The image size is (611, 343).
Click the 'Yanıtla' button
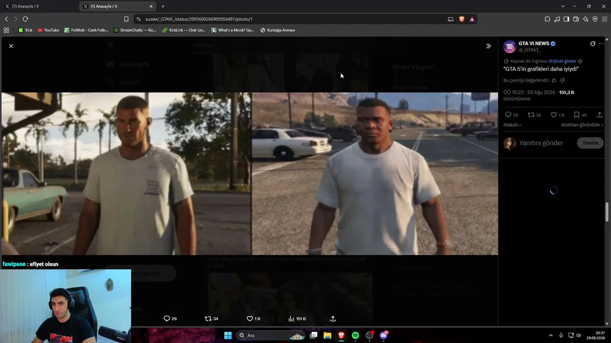pos(590,143)
